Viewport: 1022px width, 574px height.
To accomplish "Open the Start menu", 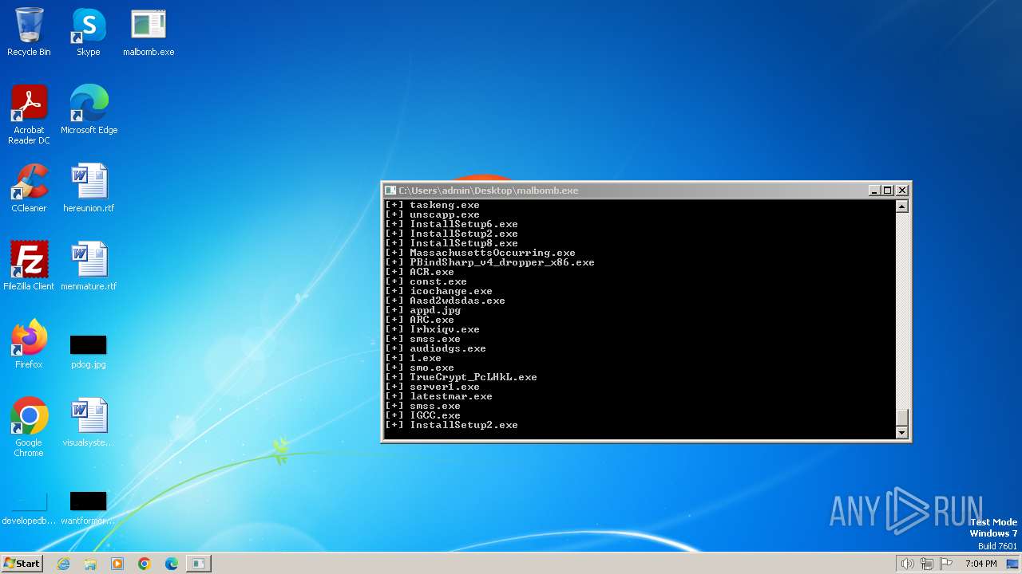I will point(22,564).
